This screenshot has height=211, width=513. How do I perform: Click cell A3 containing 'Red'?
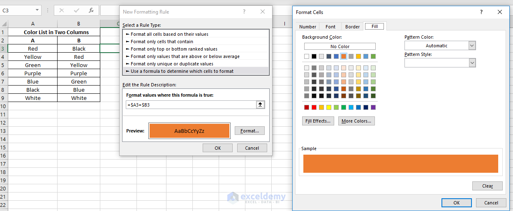click(33, 49)
